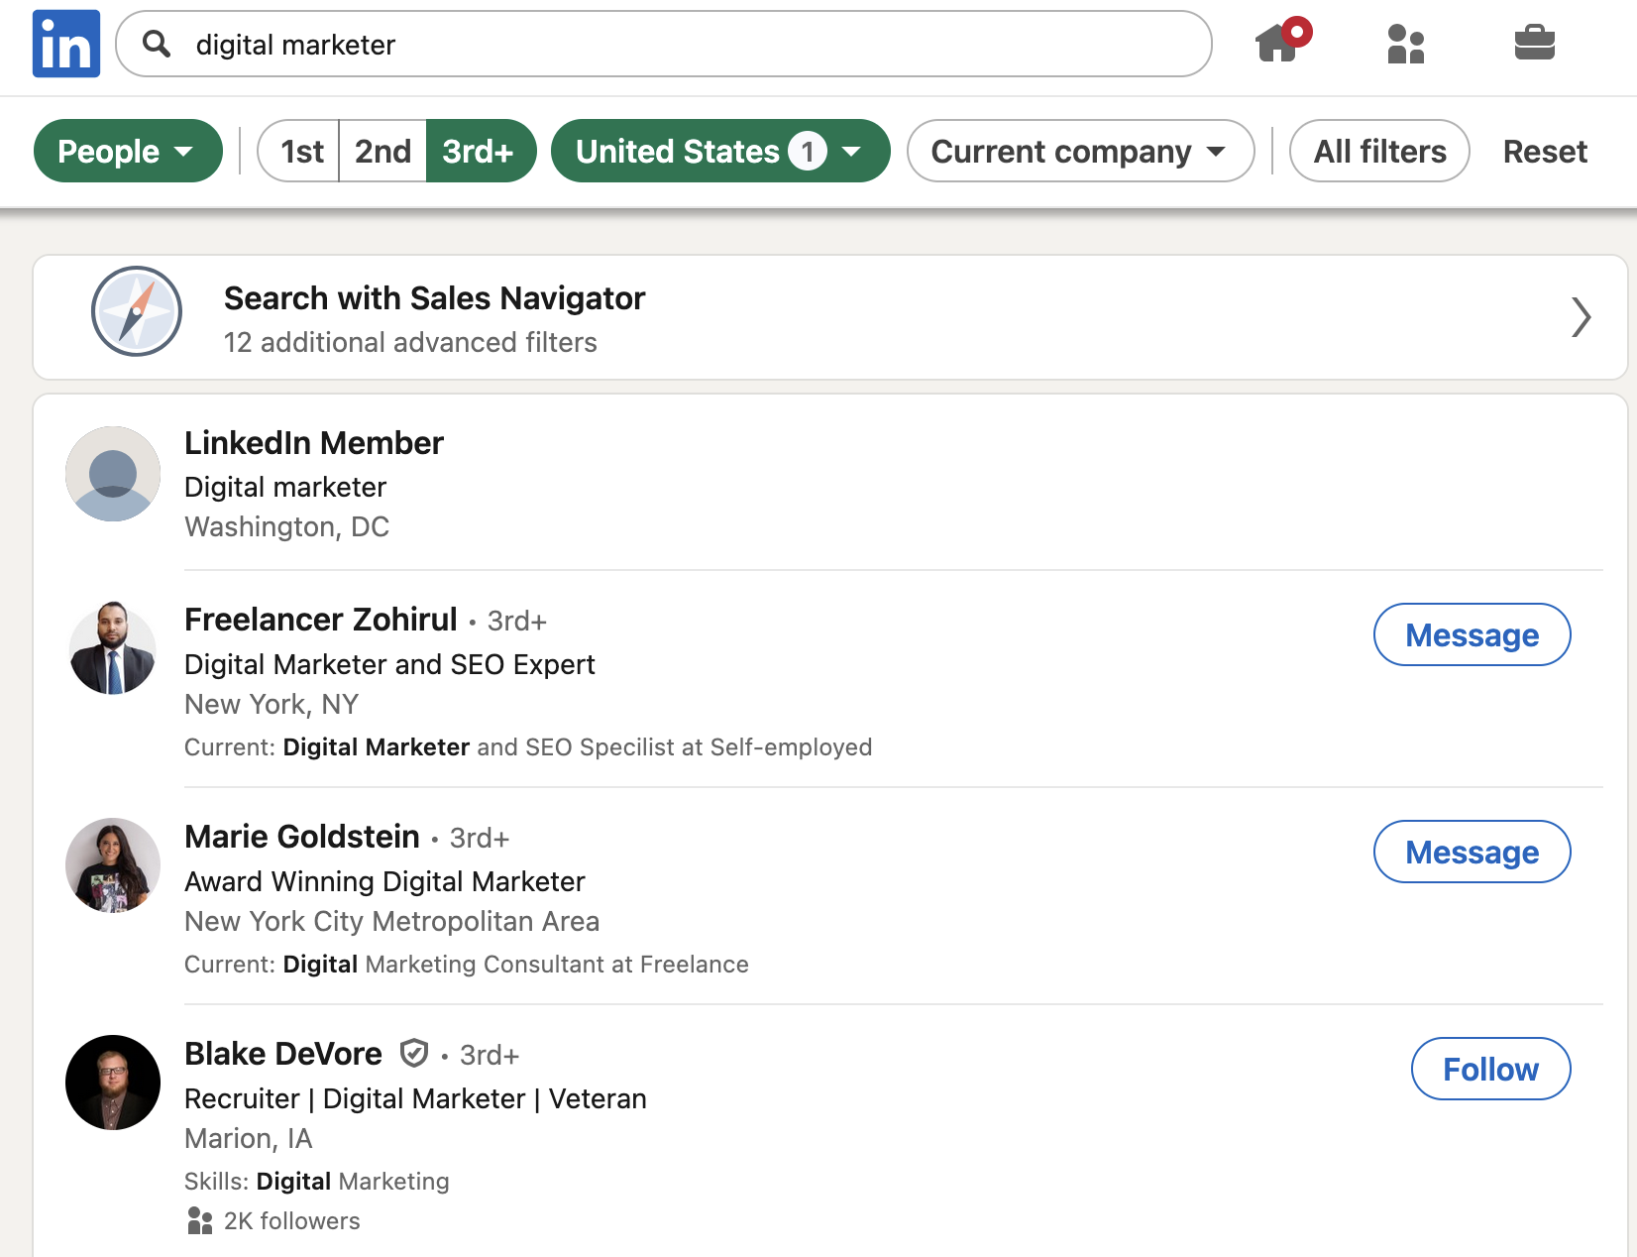
Task: Open Marie Goldstein's profile name link
Action: pos(301,837)
